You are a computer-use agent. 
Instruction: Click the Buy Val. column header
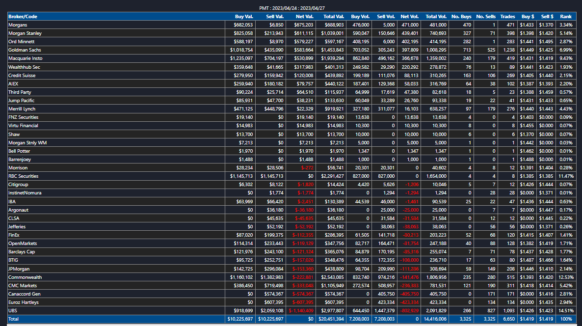coord(244,17)
